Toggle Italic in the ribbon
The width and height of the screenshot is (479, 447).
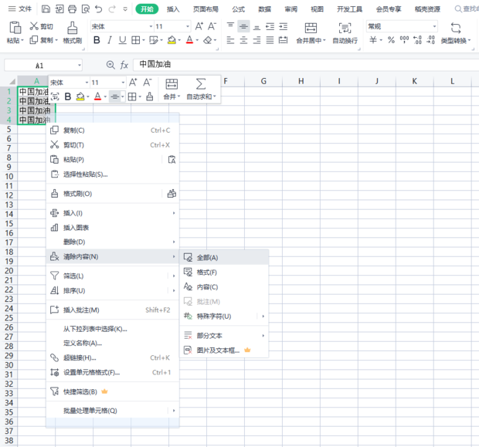110,40
